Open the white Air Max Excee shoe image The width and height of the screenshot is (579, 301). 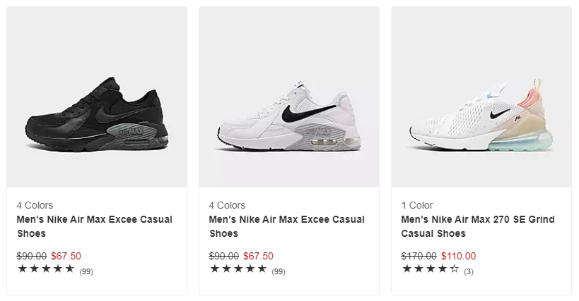coord(289,97)
